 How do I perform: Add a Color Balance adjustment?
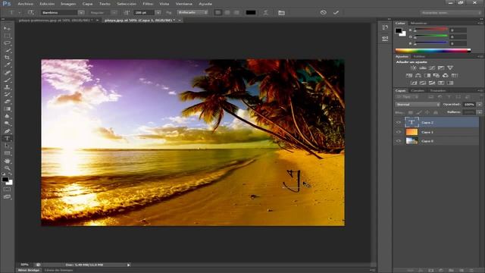click(418, 76)
